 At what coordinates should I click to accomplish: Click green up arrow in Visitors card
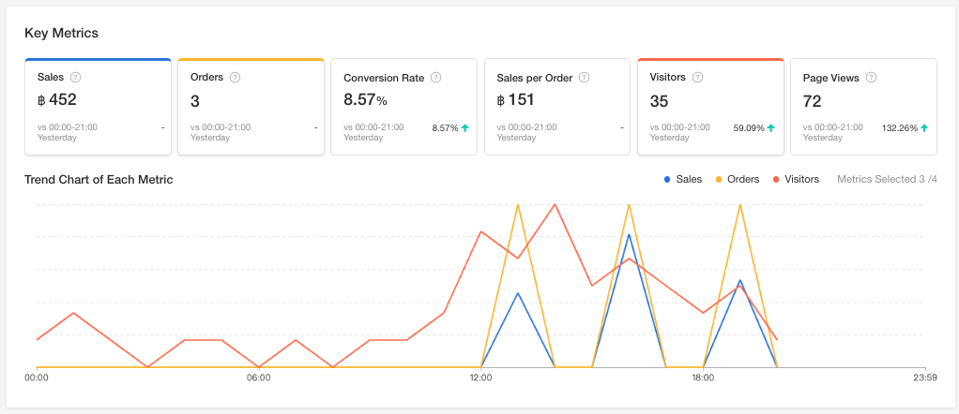pyautogui.click(x=771, y=127)
